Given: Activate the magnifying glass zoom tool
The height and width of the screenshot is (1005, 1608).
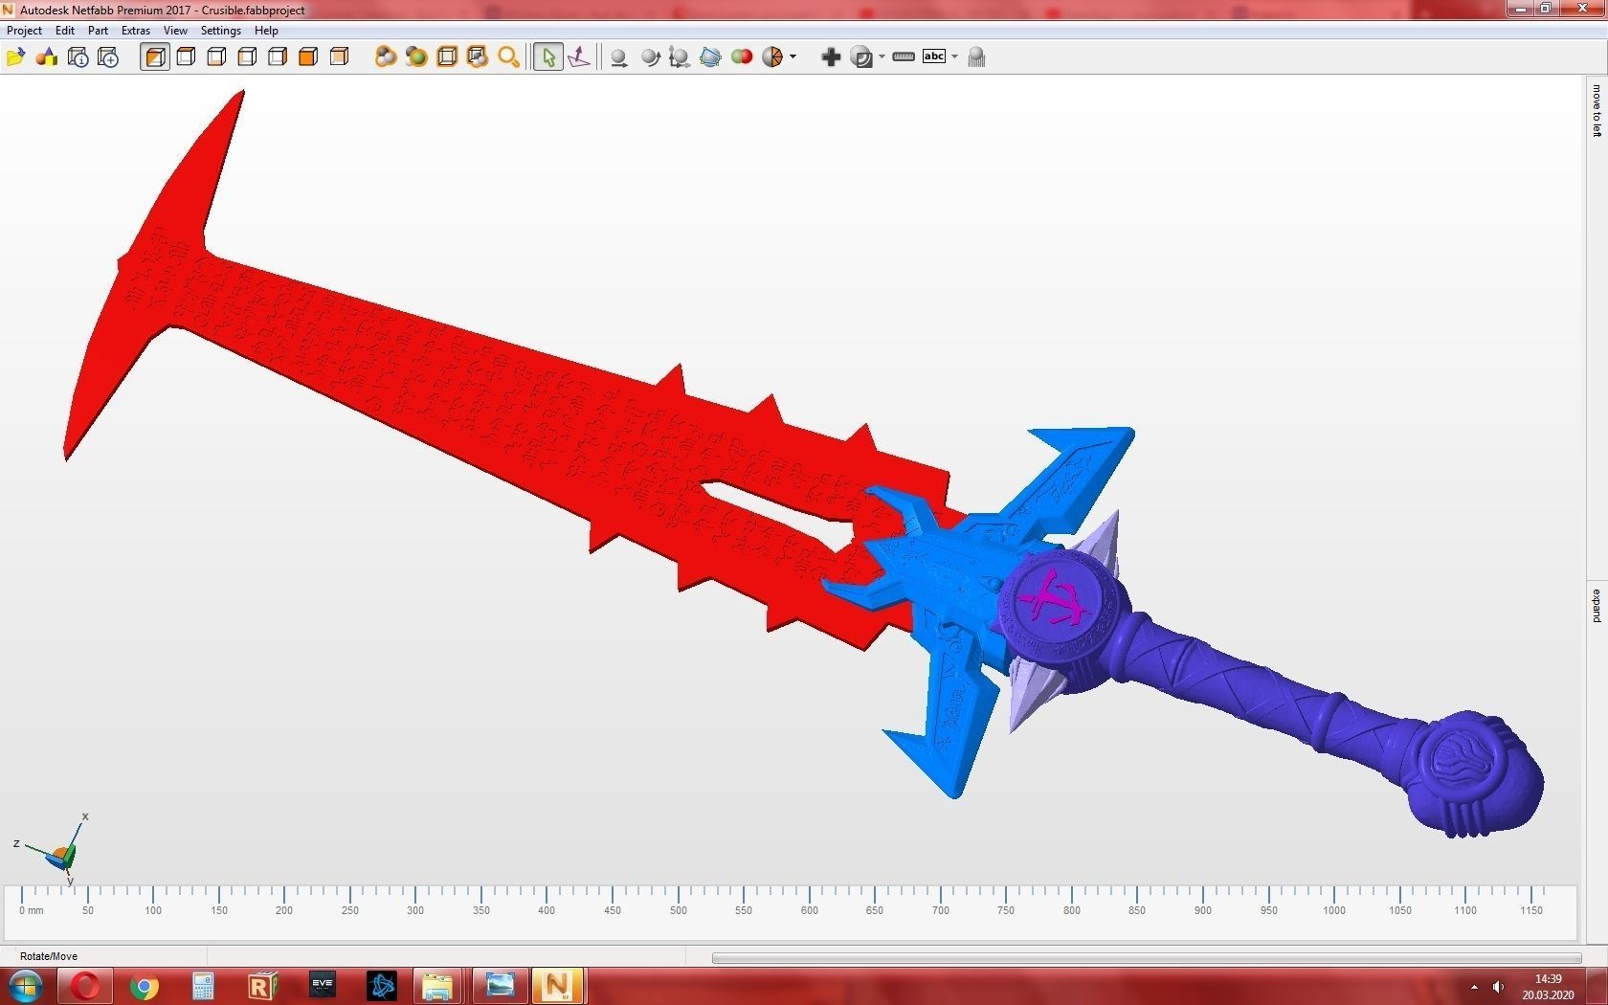Looking at the screenshot, I should click(508, 57).
